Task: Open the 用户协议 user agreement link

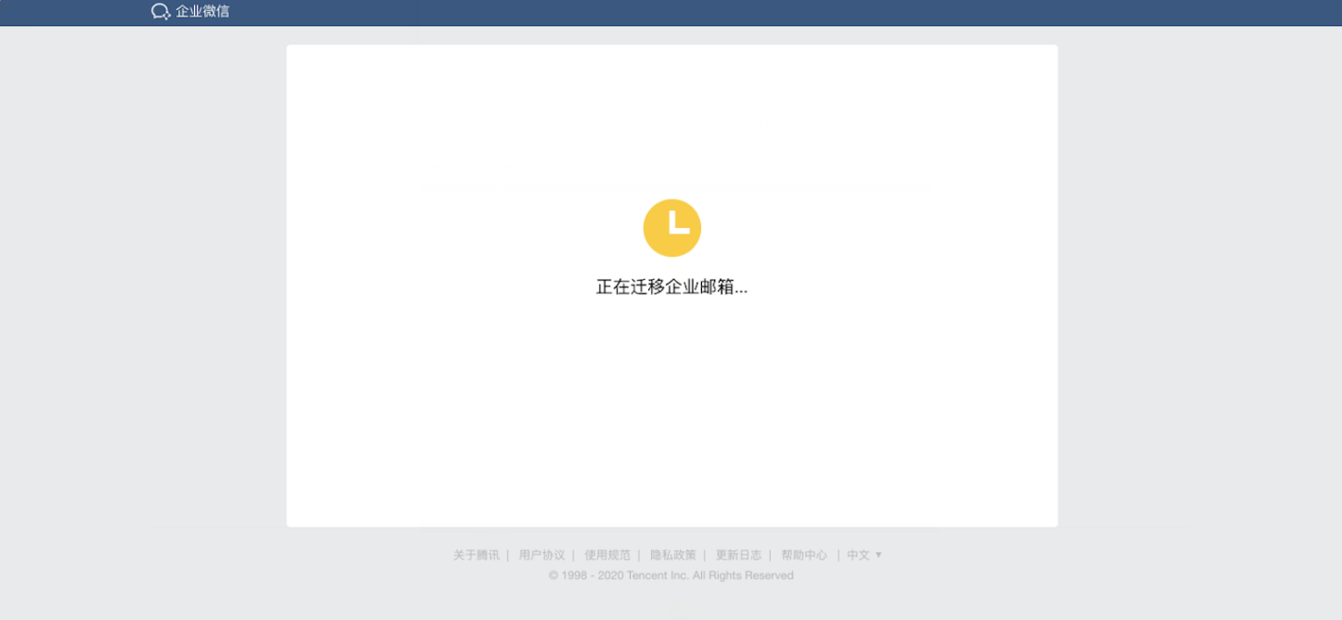Action: pos(542,555)
